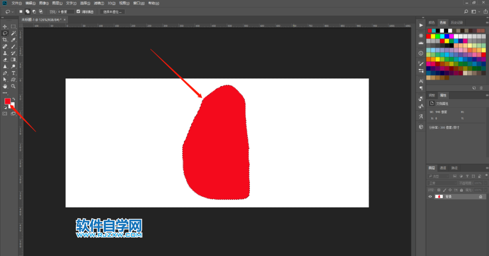Select the Custom Shape tool

pyautogui.click(x=13, y=80)
